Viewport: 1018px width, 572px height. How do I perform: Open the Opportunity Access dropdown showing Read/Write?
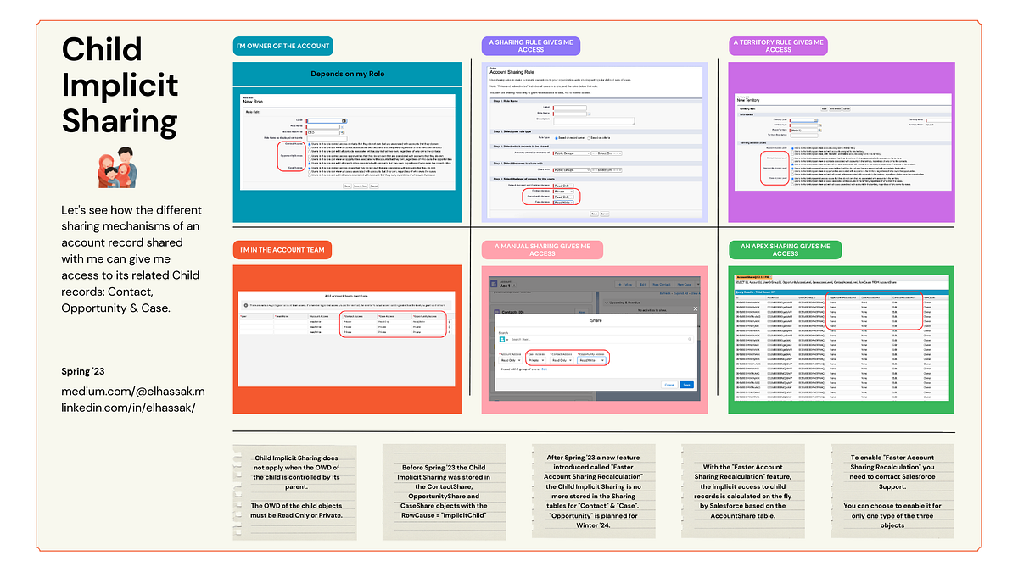592,360
